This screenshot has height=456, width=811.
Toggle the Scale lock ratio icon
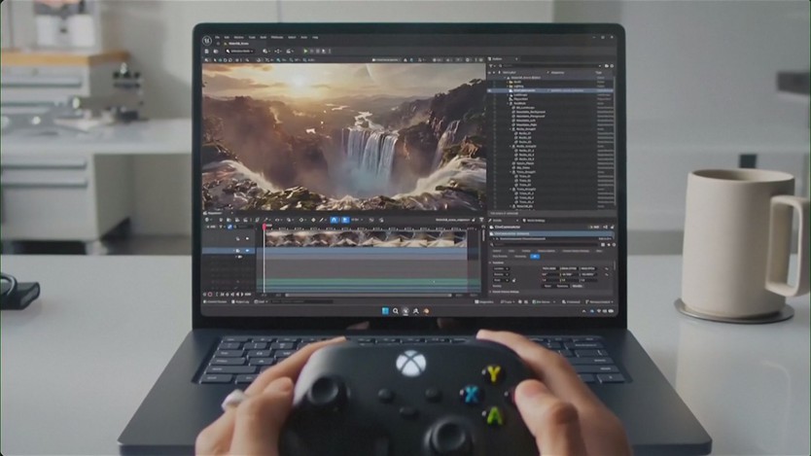pos(513,280)
